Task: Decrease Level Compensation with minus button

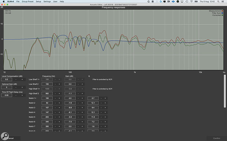Action: tap(16, 79)
